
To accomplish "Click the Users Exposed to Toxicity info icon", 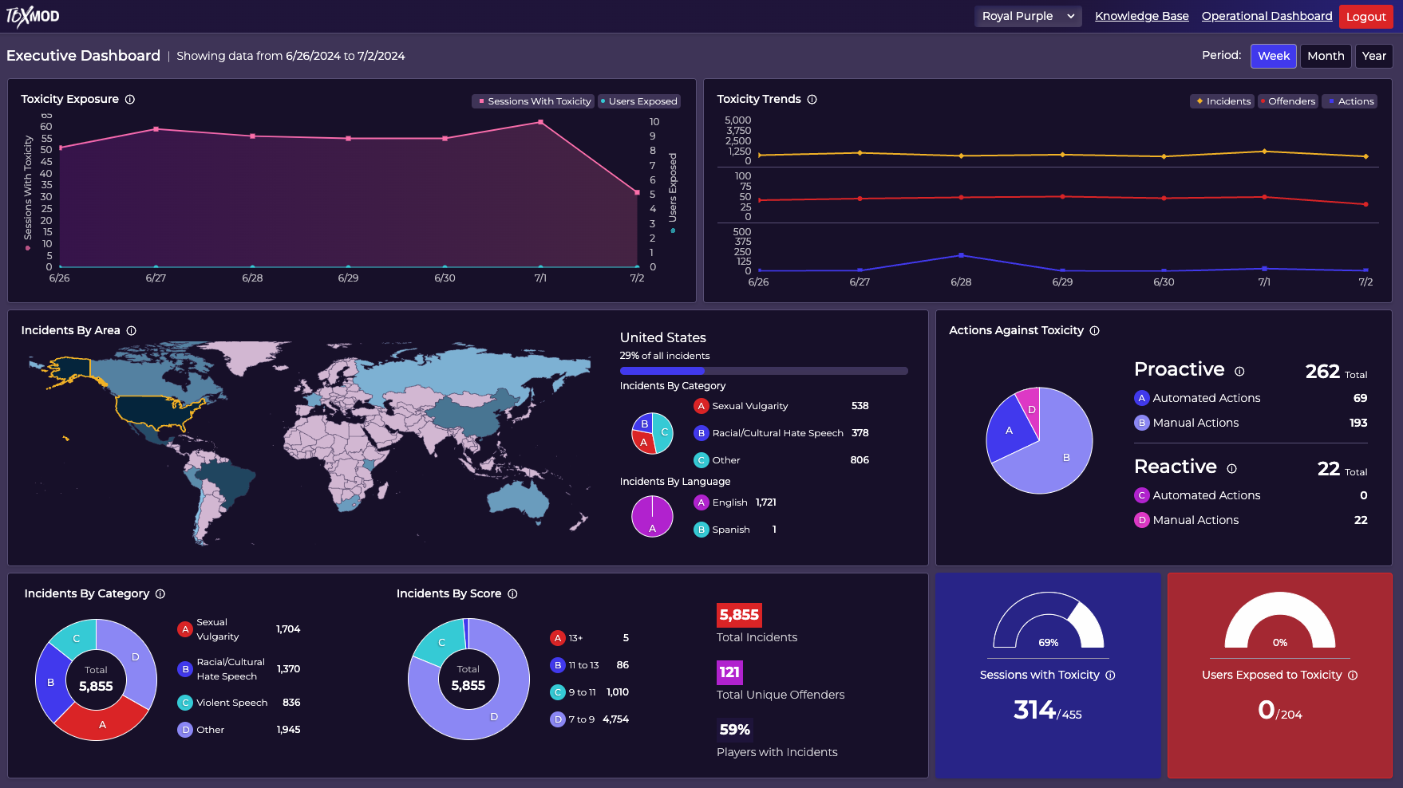I will click(1353, 675).
